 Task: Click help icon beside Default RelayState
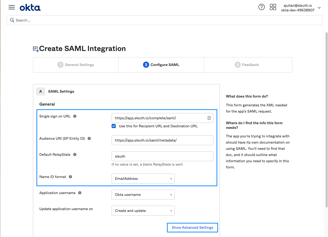tap(75, 154)
